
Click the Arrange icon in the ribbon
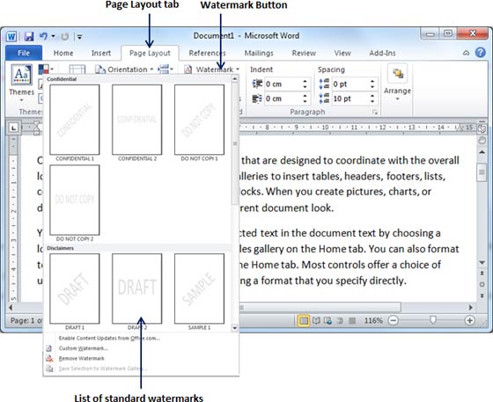click(x=397, y=74)
